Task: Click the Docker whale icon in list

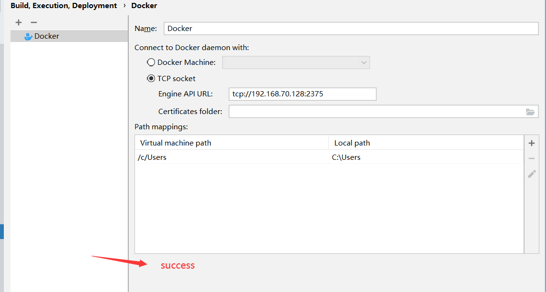Action: pyautogui.click(x=28, y=36)
